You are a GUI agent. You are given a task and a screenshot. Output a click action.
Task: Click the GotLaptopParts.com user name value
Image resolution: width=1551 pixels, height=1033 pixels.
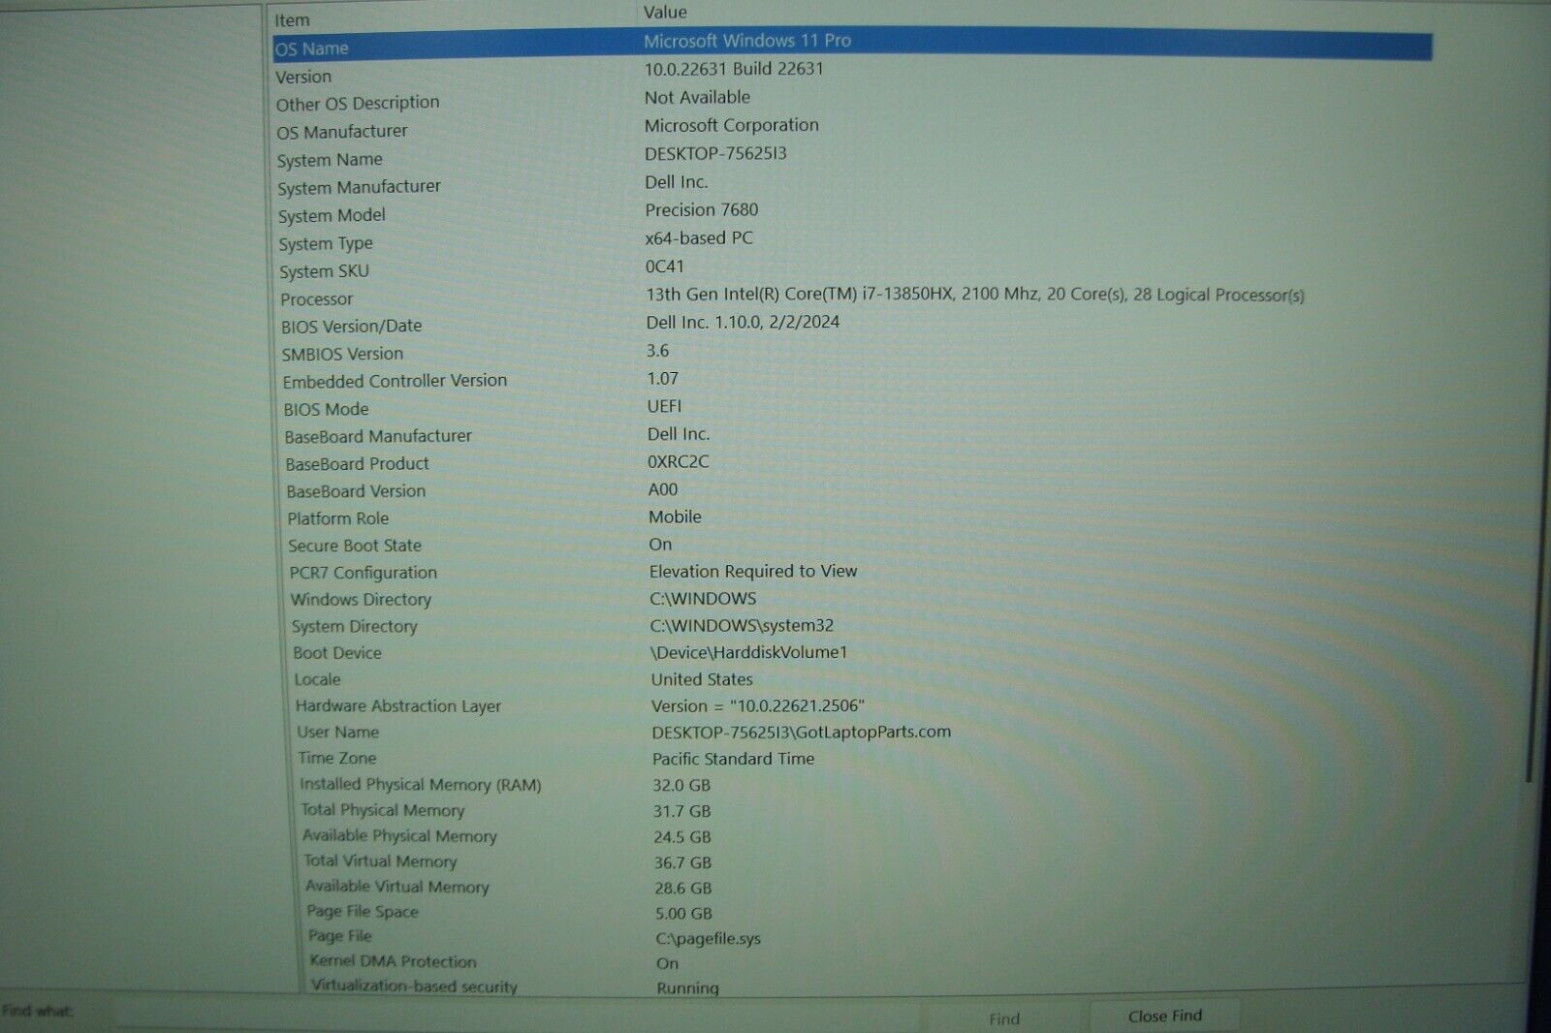click(x=801, y=733)
